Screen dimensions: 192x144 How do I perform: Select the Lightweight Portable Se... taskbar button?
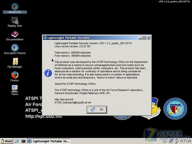pos(49,141)
